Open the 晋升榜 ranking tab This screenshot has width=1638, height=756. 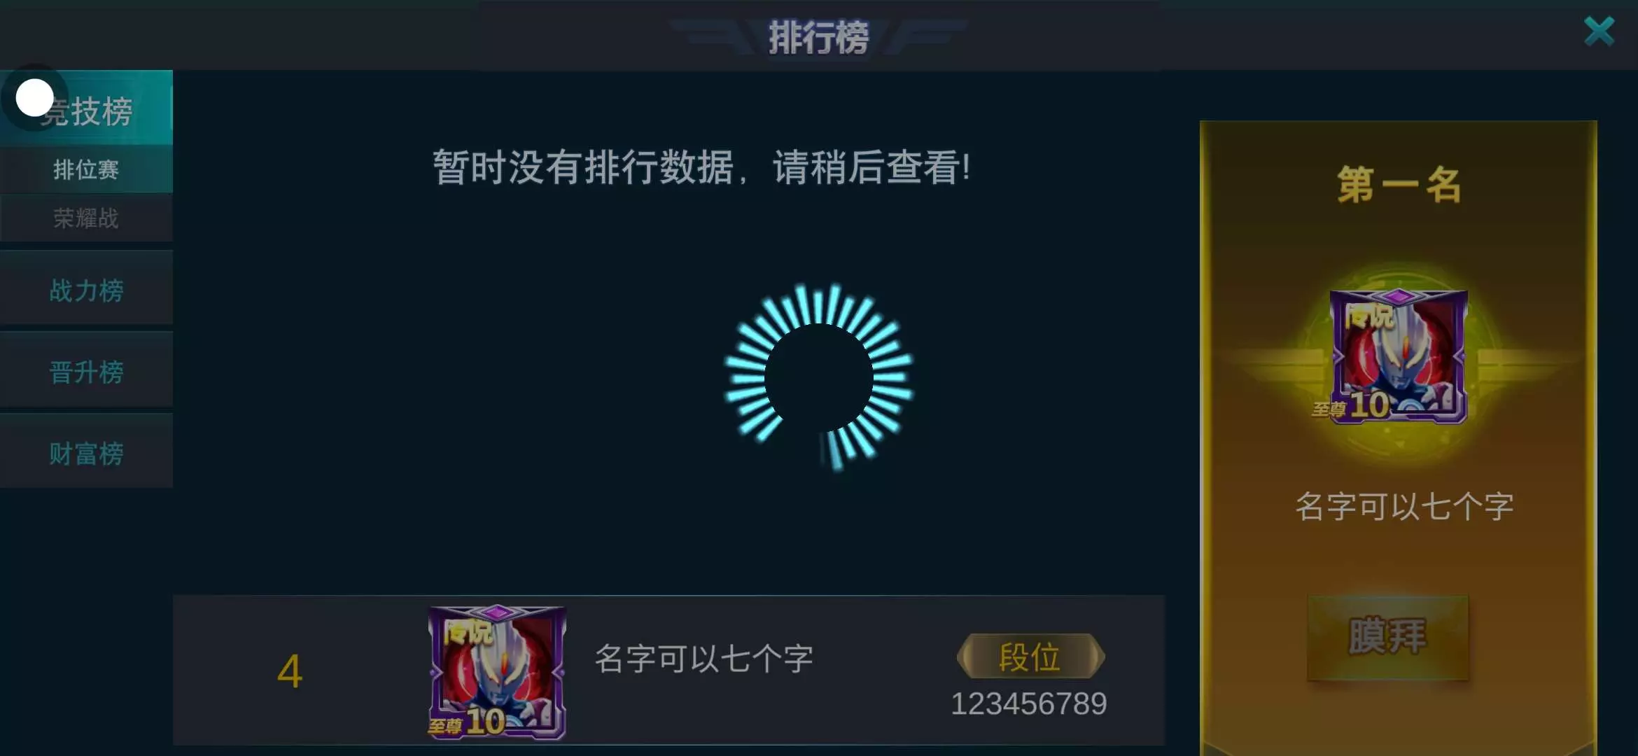pos(86,372)
